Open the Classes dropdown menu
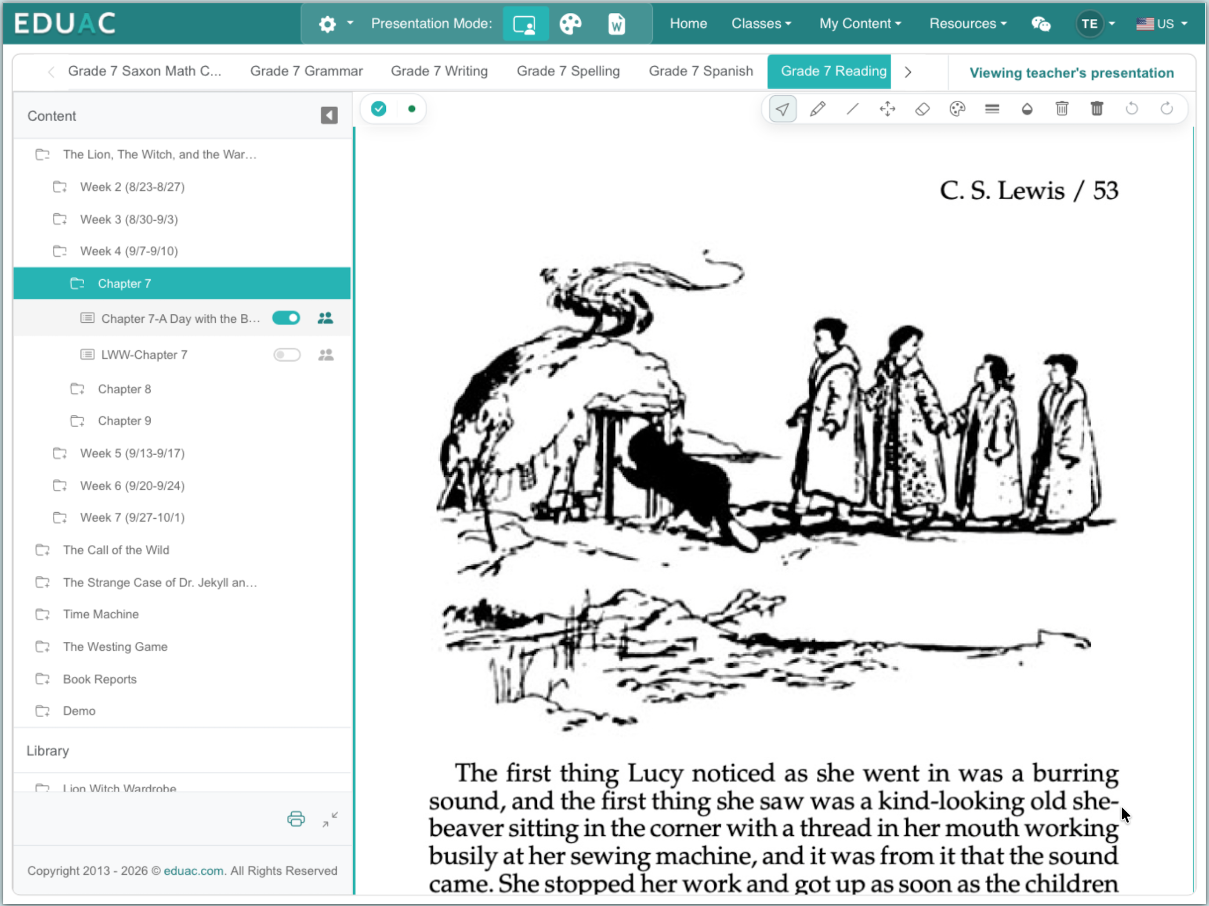This screenshot has height=906, width=1209. point(761,23)
